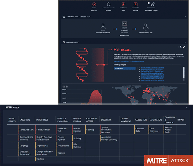This screenshot has width=193, height=166.
Task: Click the Remcos malware family title
Action: pos(122,50)
